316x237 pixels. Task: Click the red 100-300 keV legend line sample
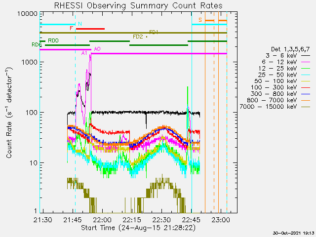pos(306,88)
